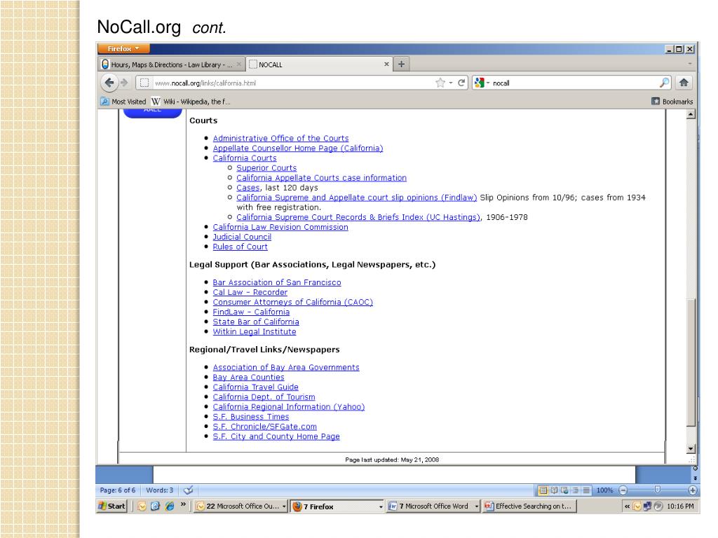Open S.F. City and County Home Page
Image resolution: width=718 pixels, height=538 pixels.
(x=276, y=436)
